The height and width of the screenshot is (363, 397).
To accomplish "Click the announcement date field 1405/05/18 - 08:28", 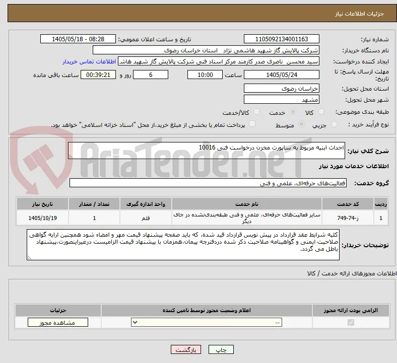I will (78, 39).
